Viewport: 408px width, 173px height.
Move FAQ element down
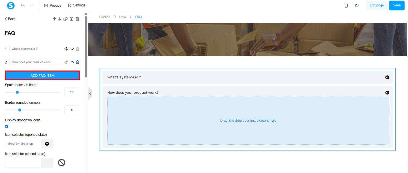(60, 19)
